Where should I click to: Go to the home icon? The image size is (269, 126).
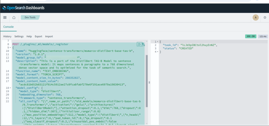(14, 18)
